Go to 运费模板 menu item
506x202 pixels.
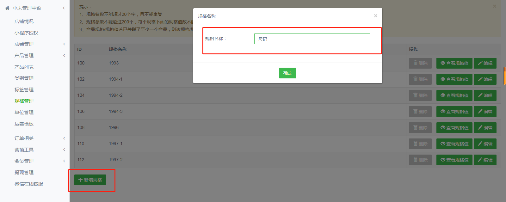coord(24,124)
